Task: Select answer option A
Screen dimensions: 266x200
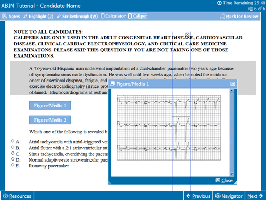Action: [x=13, y=141]
